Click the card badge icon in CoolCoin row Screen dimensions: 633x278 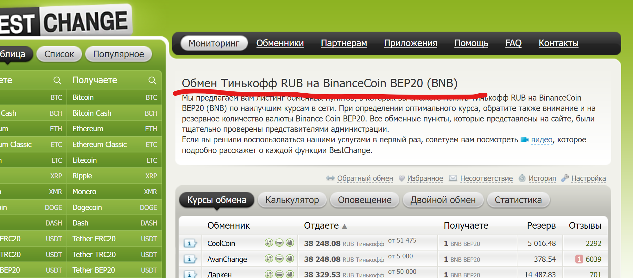coord(279,243)
